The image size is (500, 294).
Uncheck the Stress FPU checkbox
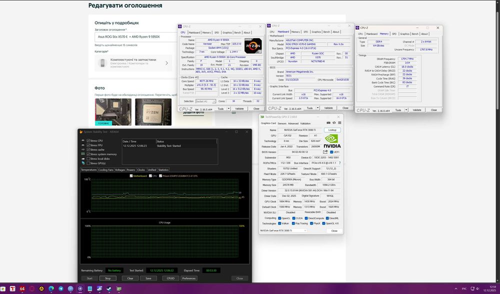tap(89, 145)
